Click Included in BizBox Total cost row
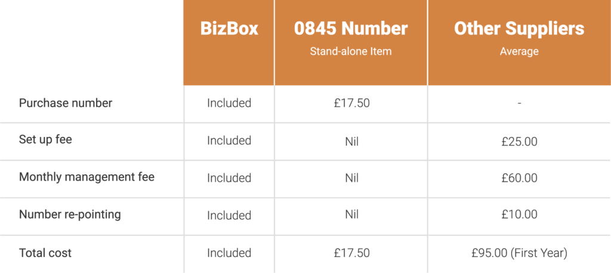This screenshot has height=273, width=611. pyautogui.click(x=229, y=253)
